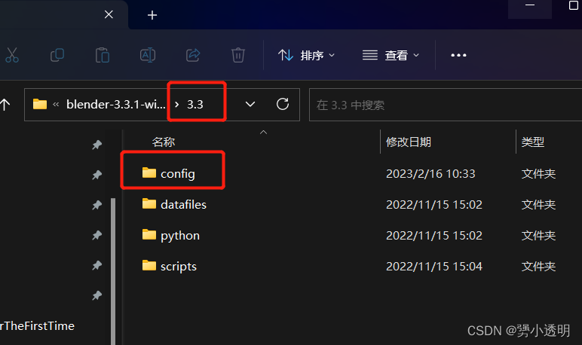The height and width of the screenshot is (345, 582).
Task: Click the Rename icon
Action: coord(148,55)
